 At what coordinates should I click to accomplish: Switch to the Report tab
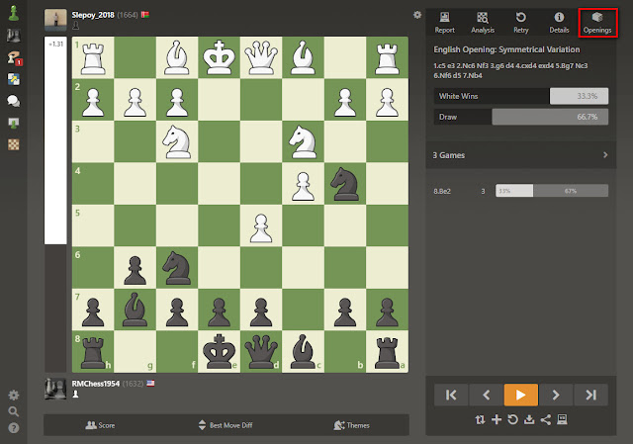(x=444, y=23)
